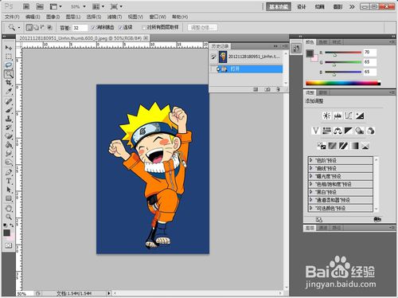Select the Clone Stamp tool
Image resolution: width=398 pixels, height=298 pixels.
pyautogui.click(x=9, y=119)
